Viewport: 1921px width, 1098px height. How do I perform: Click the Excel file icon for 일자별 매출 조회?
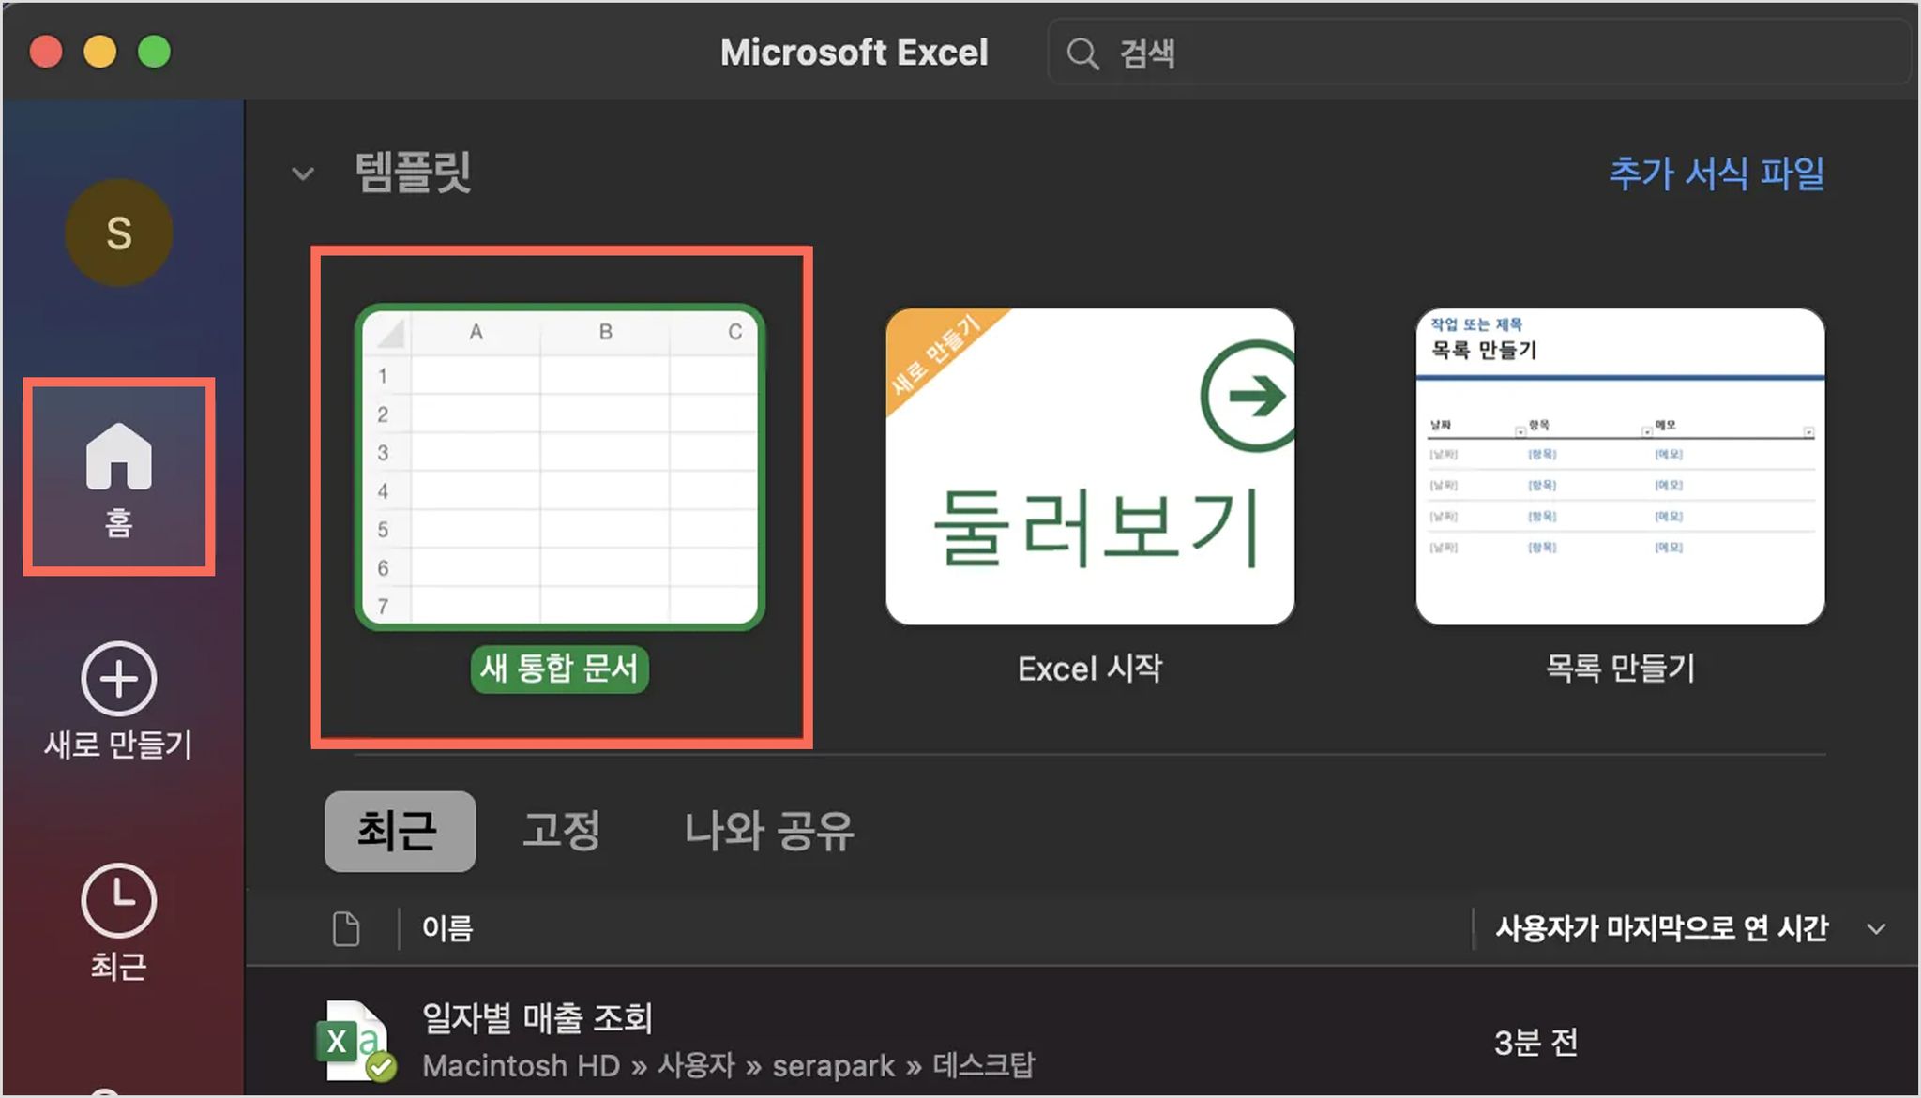click(355, 1041)
